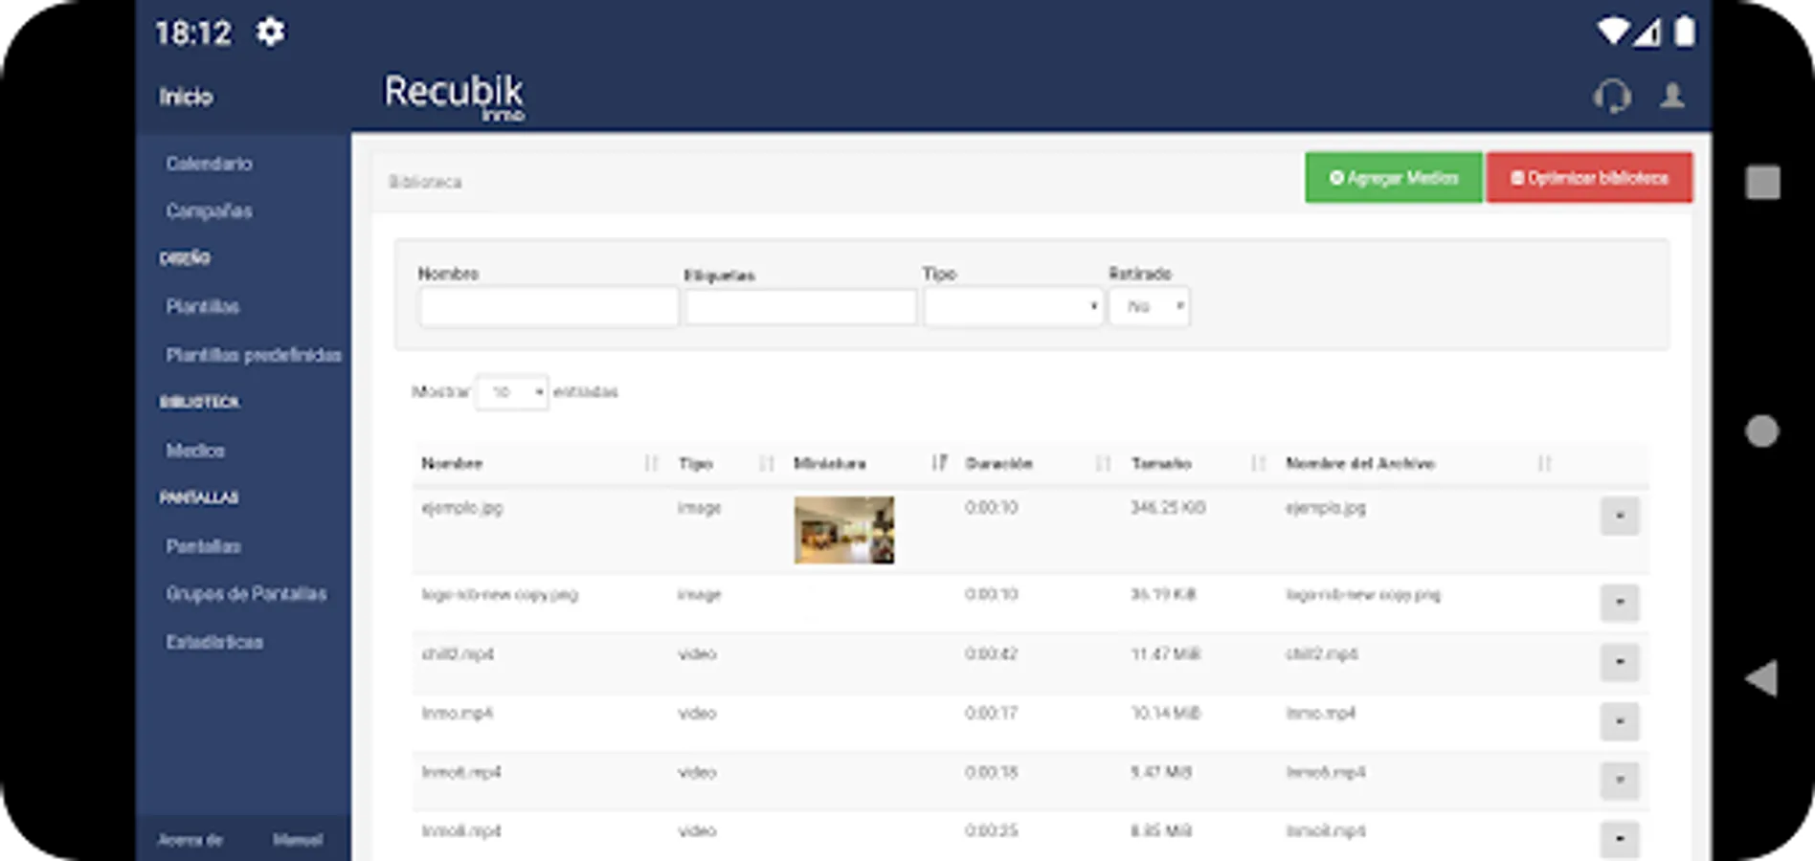Go to Inicio in the top bar
This screenshot has height=861, width=1815.
186,97
